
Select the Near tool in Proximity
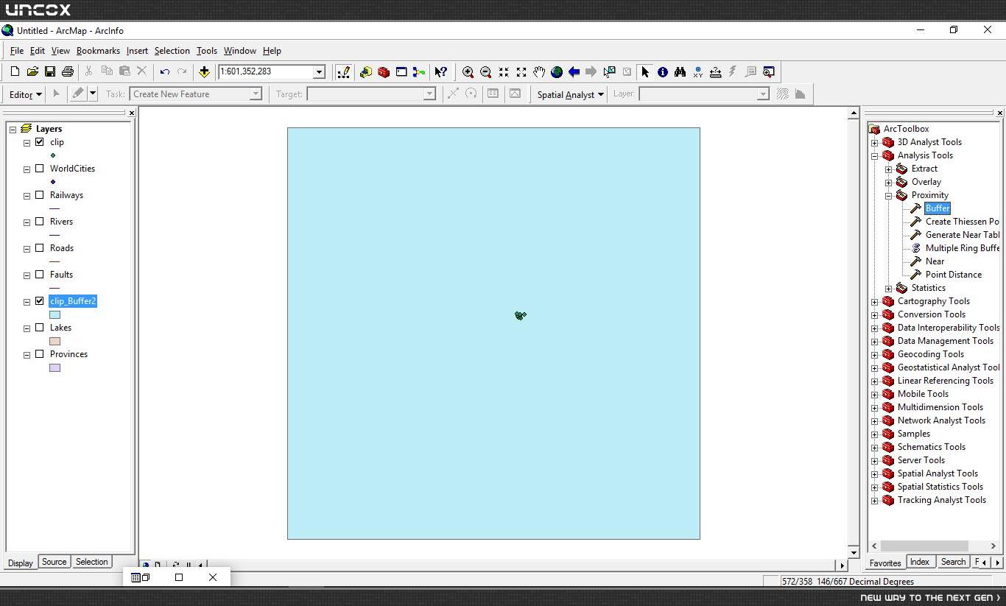(935, 261)
